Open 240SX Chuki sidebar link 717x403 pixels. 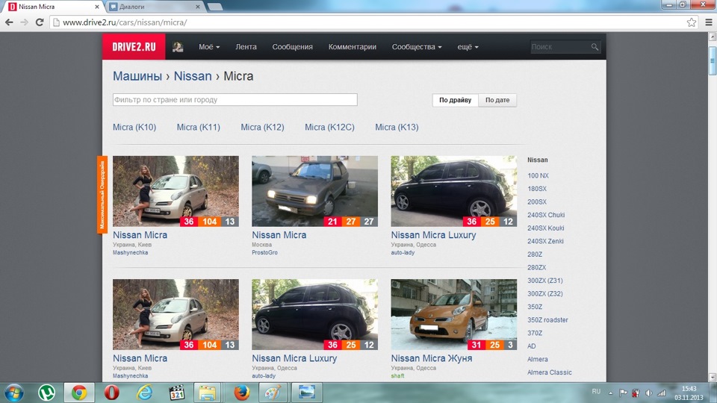546,215
